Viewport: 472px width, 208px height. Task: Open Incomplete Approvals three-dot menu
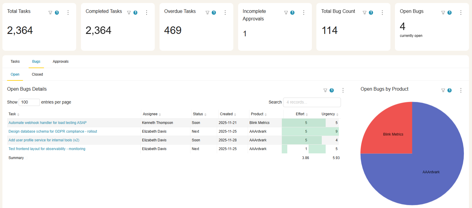coord(304,13)
